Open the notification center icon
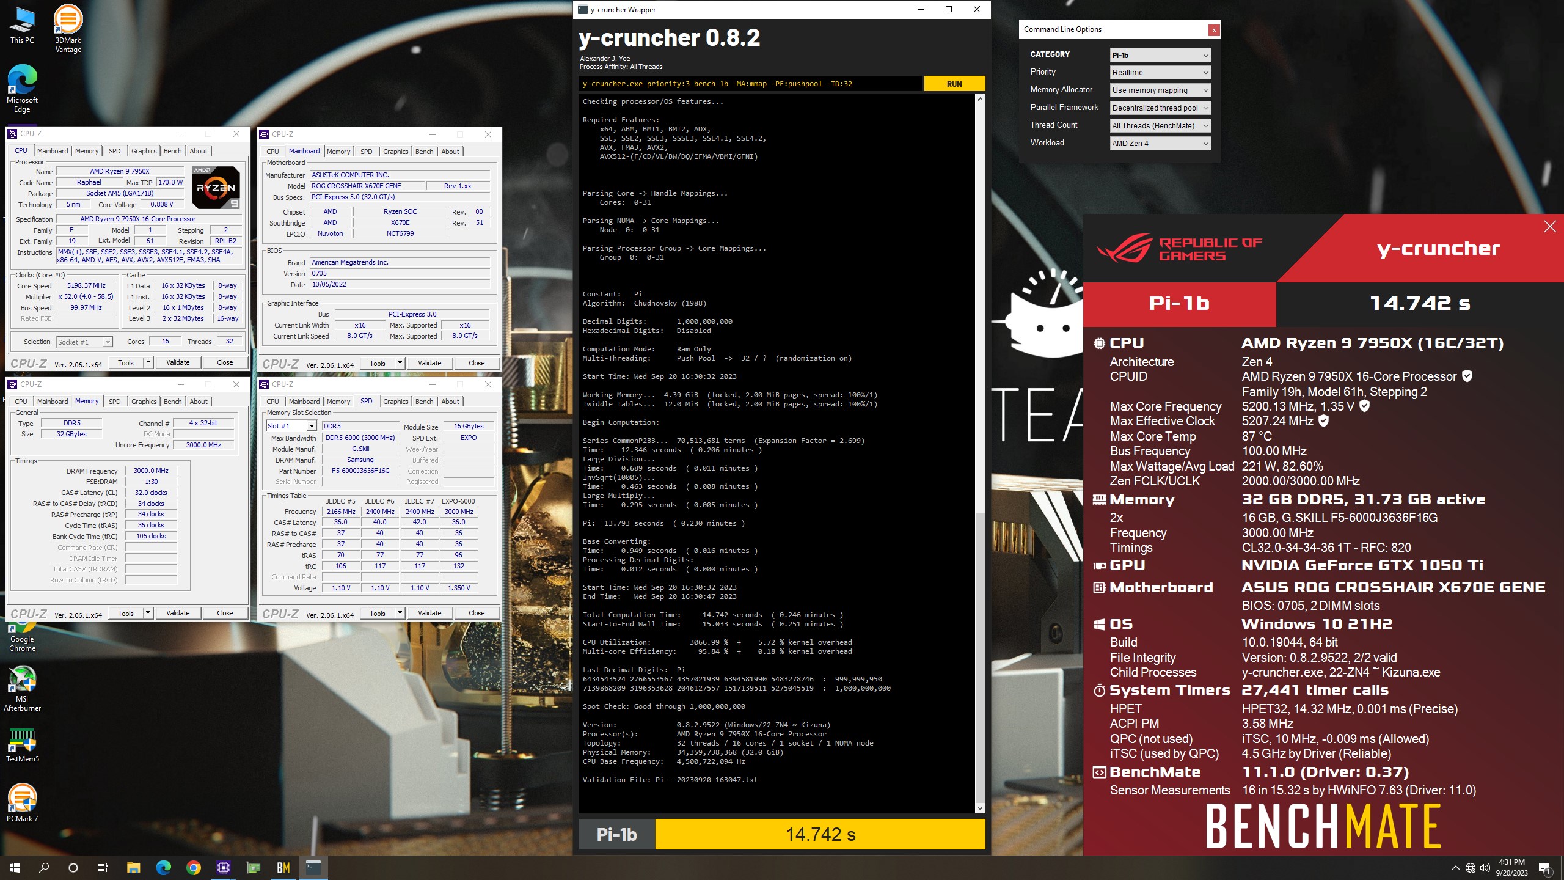The width and height of the screenshot is (1564, 880). tap(1544, 868)
